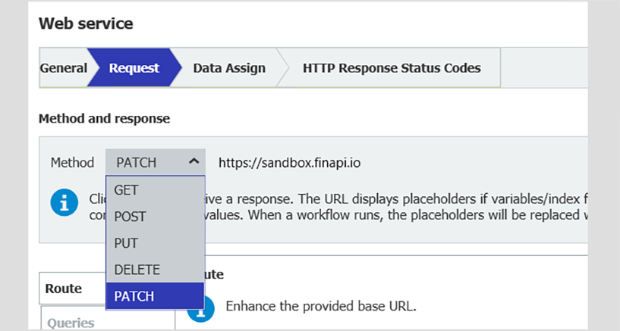Click the caret arrow on Method dropdown
This screenshot has height=331, width=620.
click(x=194, y=161)
